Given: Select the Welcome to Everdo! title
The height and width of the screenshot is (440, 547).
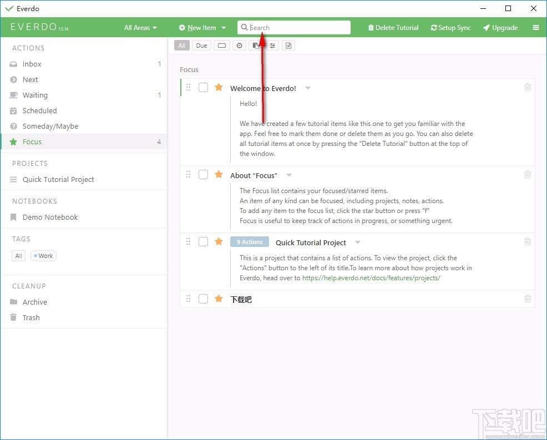Looking at the screenshot, I should coord(263,88).
